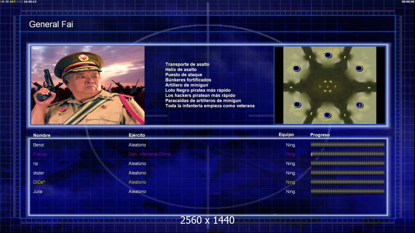This screenshot has width=415, height=233.
Task: Click "Aleatorio" army in rip's row
Action: [x=137, y=163]
